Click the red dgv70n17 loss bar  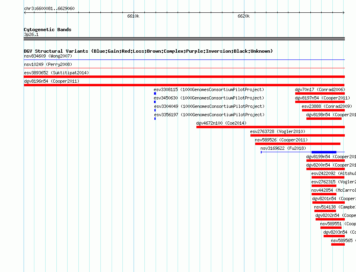320,93
